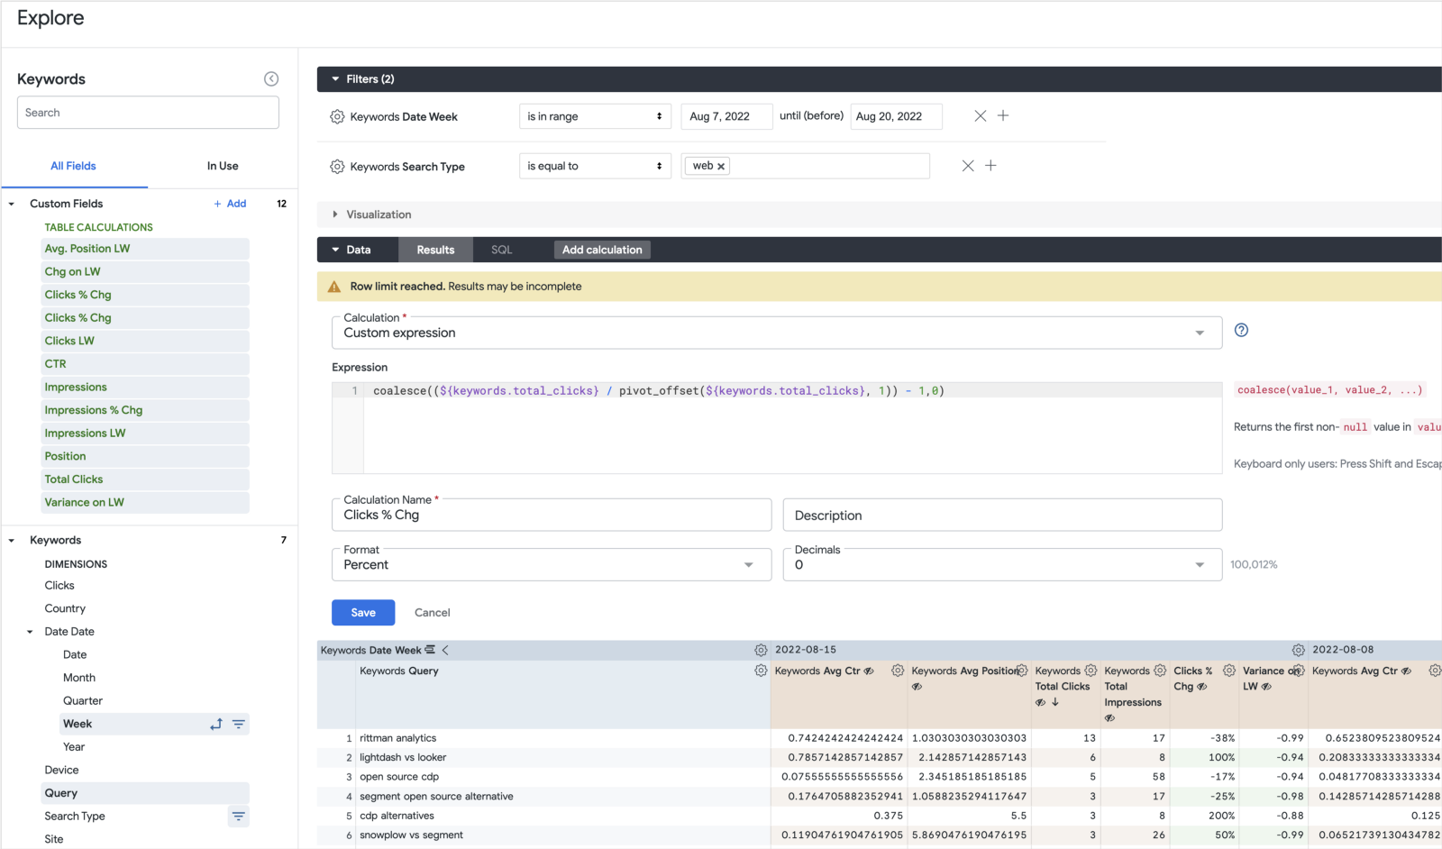Viewport: 1442px width, 849px height.
Task: Click the pivot icon on Week field
Action: tap(216, 724)
